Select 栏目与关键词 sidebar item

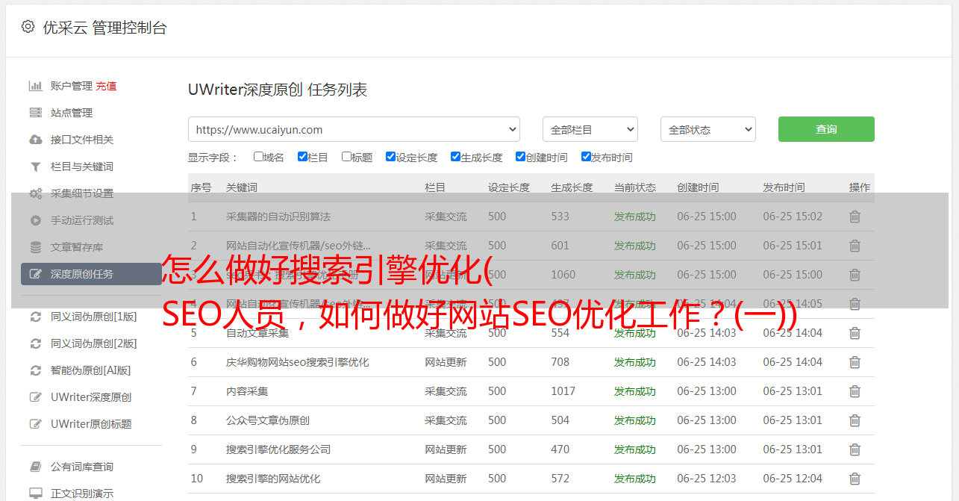(x=82, y=167)
